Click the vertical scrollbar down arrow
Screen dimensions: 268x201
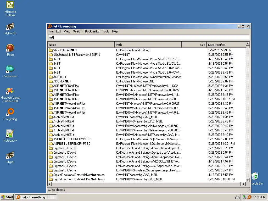[248, 180]
